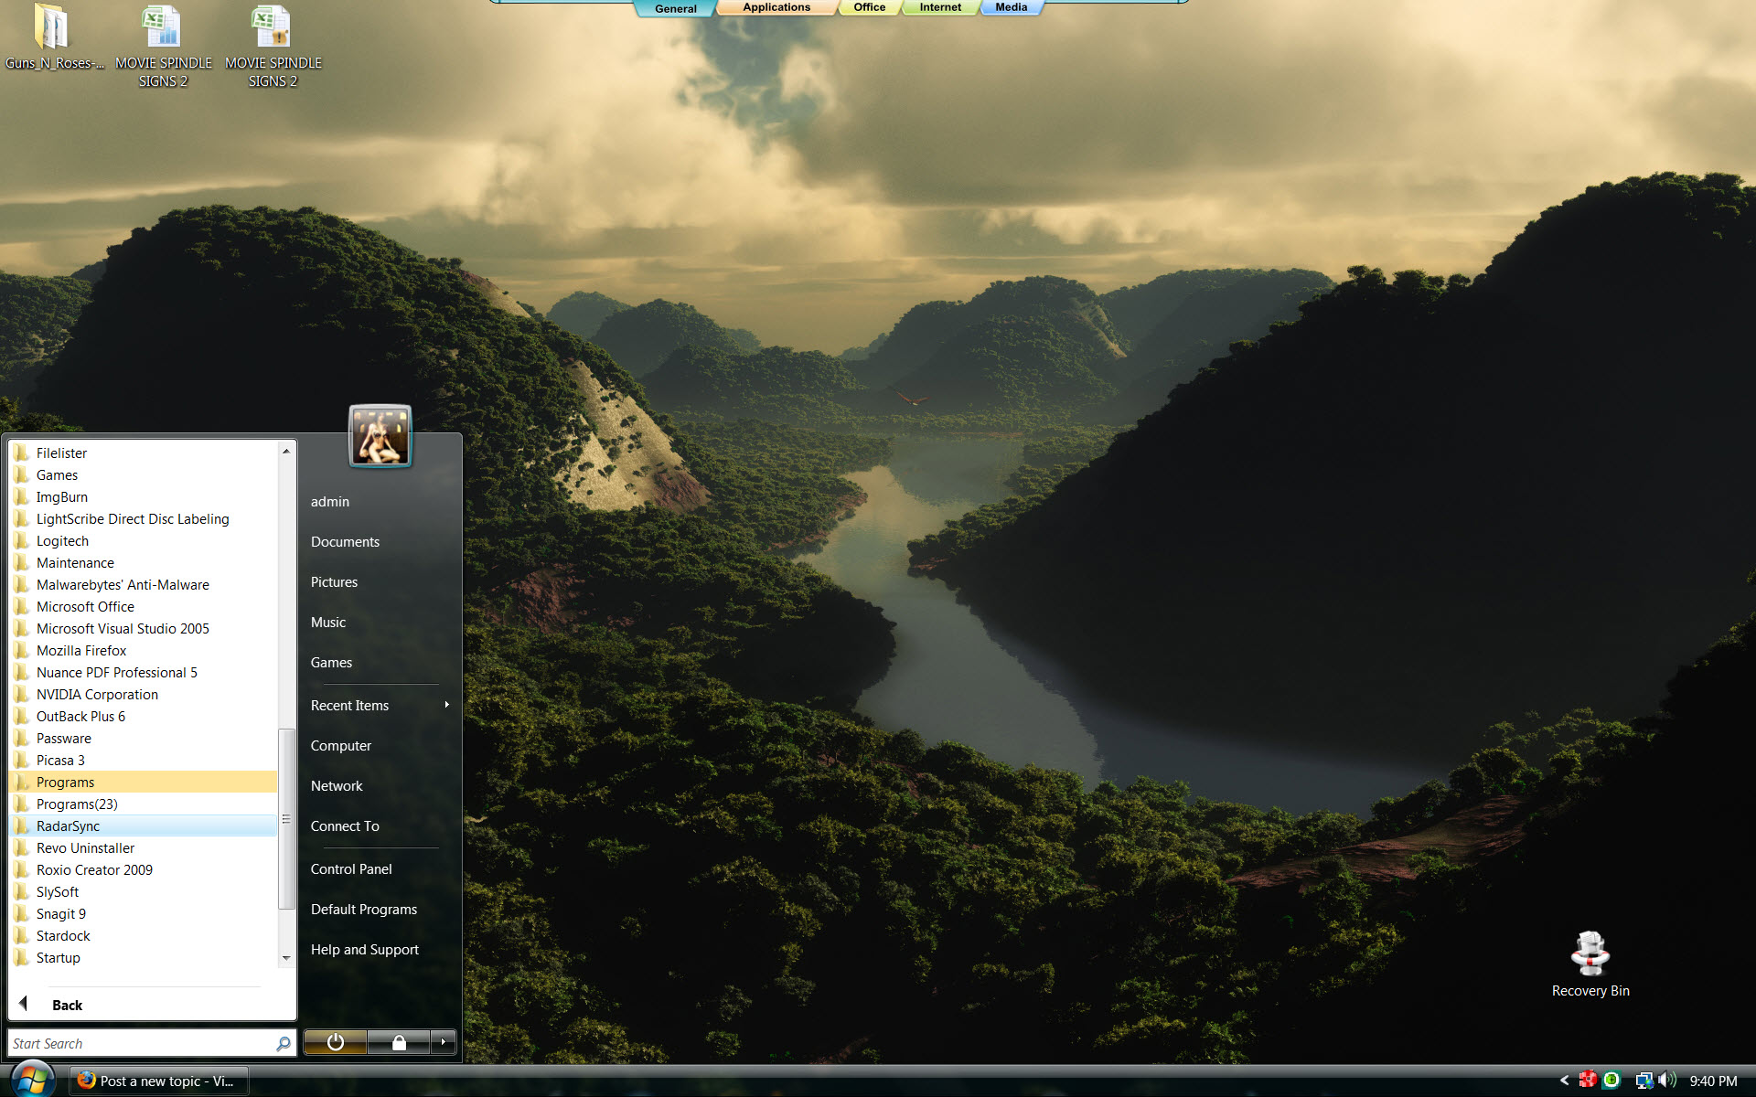This screenshot has width=1756, height=1097.
Task: Click the clock showing 9:40 PM
Action: pyautogui.click(x=1713, y=1081)
